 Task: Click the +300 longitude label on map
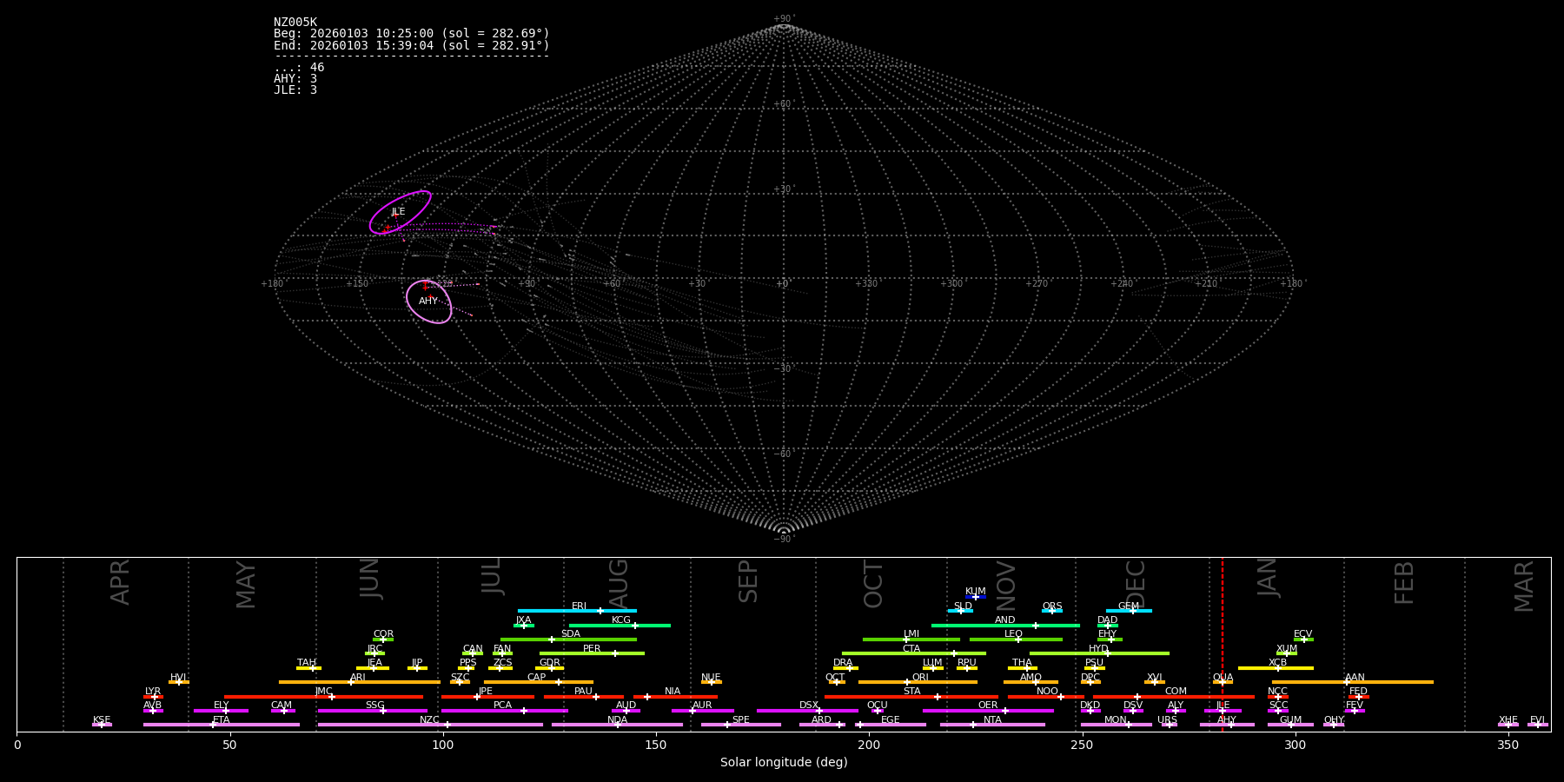[951, 284]
